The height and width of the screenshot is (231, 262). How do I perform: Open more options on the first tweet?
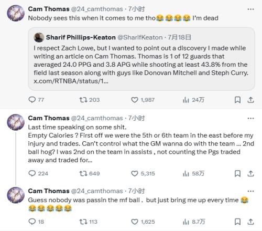coord(251,9)
